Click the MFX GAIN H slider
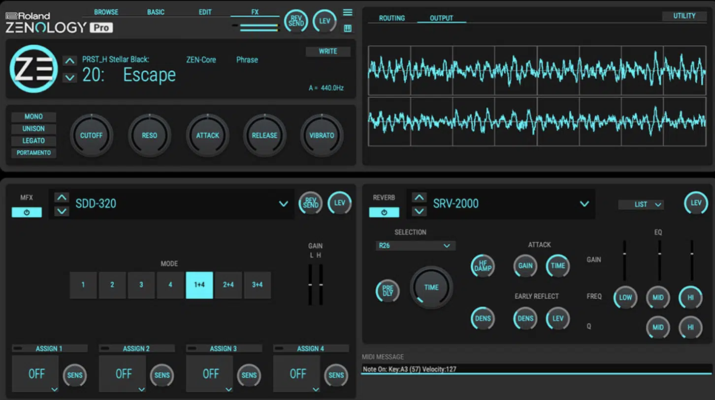 pyautogui.click(x=321, y=285)
